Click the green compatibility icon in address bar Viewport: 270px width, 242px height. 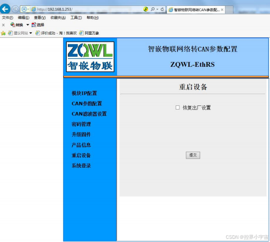(146, 9)
